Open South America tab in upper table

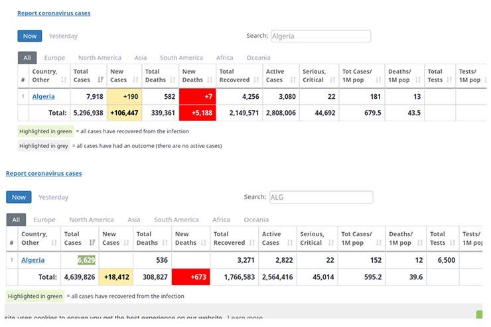click(x=181, y=58)
